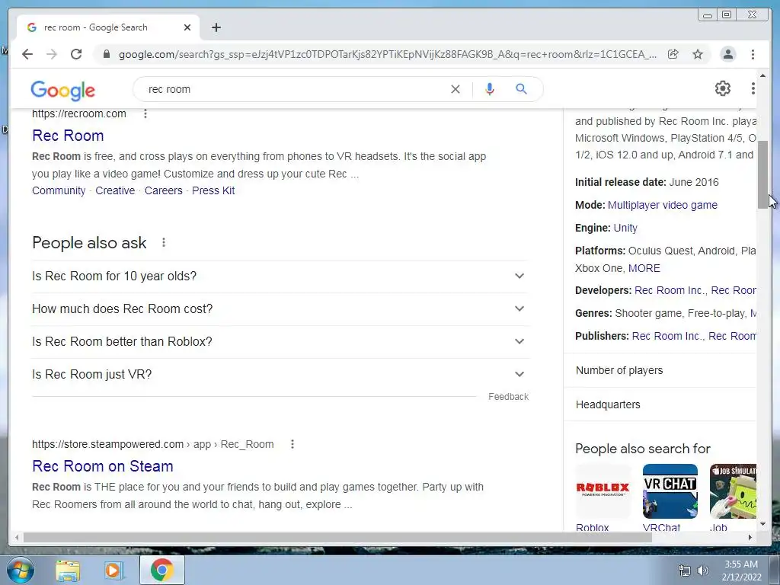Screen dimensions: 780x585
Task: Share this page using address bar icon
Action: coord(673,54)
